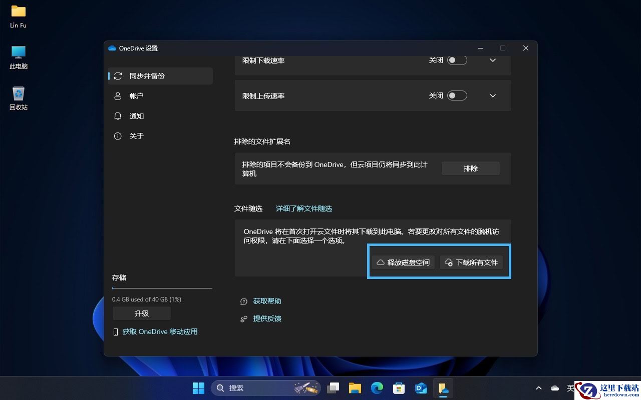
Task: Minimize the OneDrive 设置 window
Action: 480,48
